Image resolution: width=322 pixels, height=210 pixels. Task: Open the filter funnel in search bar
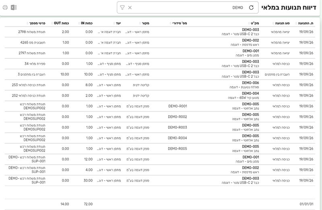122,8
